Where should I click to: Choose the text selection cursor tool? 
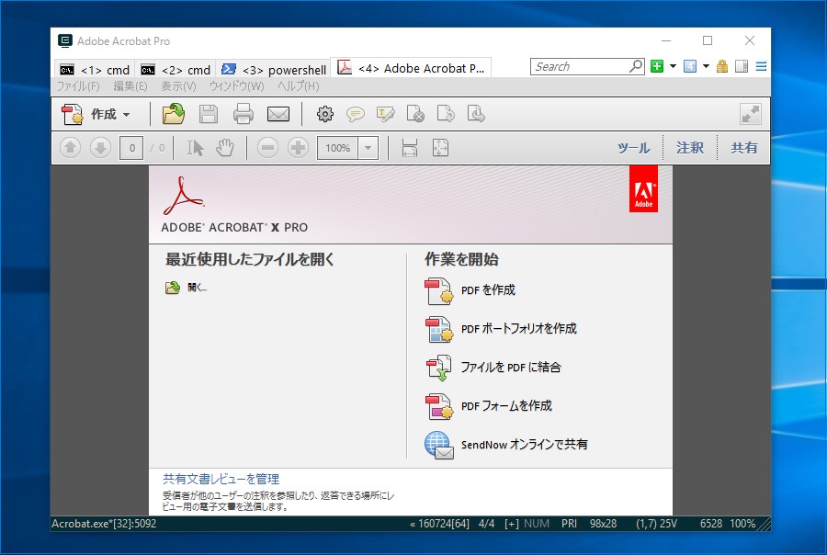pyautogui.click(x=195, y=148)
